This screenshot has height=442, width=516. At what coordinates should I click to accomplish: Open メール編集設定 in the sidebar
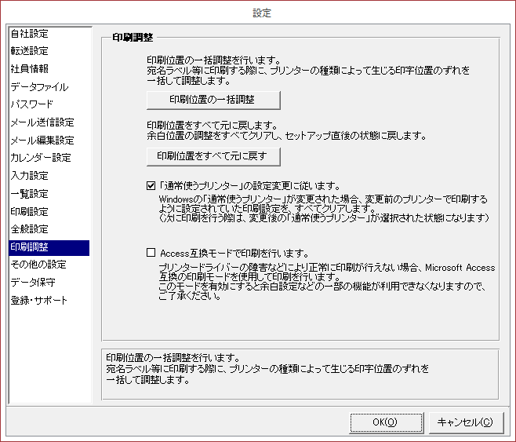click(x=49, y=141)
